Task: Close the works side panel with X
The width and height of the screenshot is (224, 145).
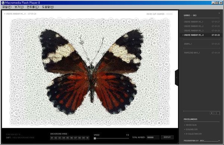Action: (x=219, y=13)
